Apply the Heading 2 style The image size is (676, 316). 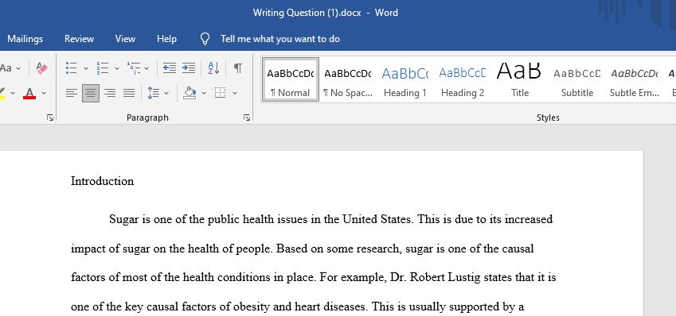click(462, 79)
